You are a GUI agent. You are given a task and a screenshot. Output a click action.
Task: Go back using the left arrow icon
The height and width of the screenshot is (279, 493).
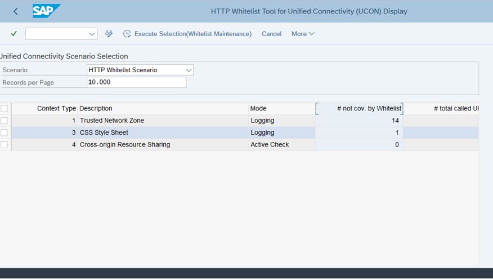click(x=15, y=12)
